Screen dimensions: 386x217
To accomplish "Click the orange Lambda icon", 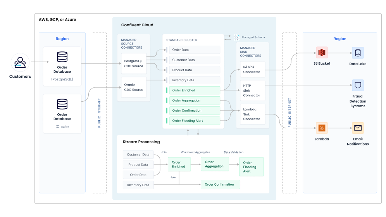I will tap(322, 128).
